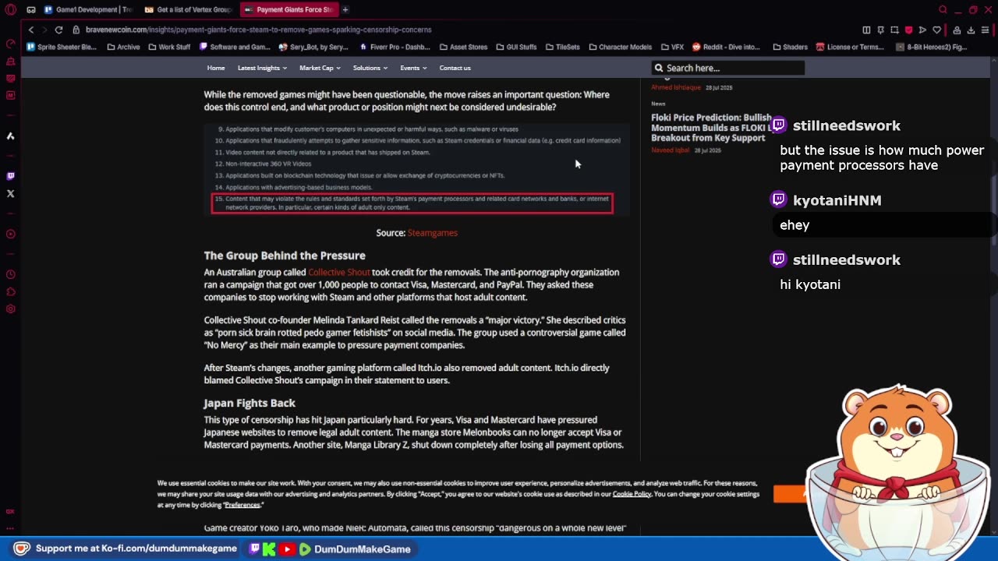The height and width of the screenshot is (561, 998).
Task: Select the Payment Giants Force Steam tab
Action: (288, 9)
